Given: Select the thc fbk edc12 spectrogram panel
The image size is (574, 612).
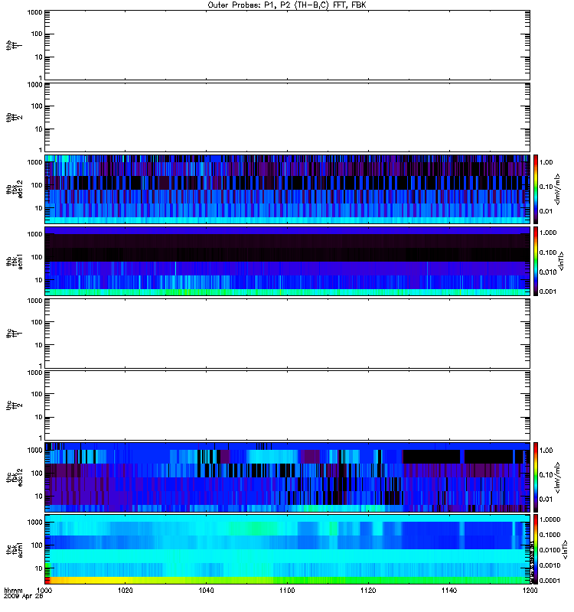Looking at the screenshot, I should (287, 477).
